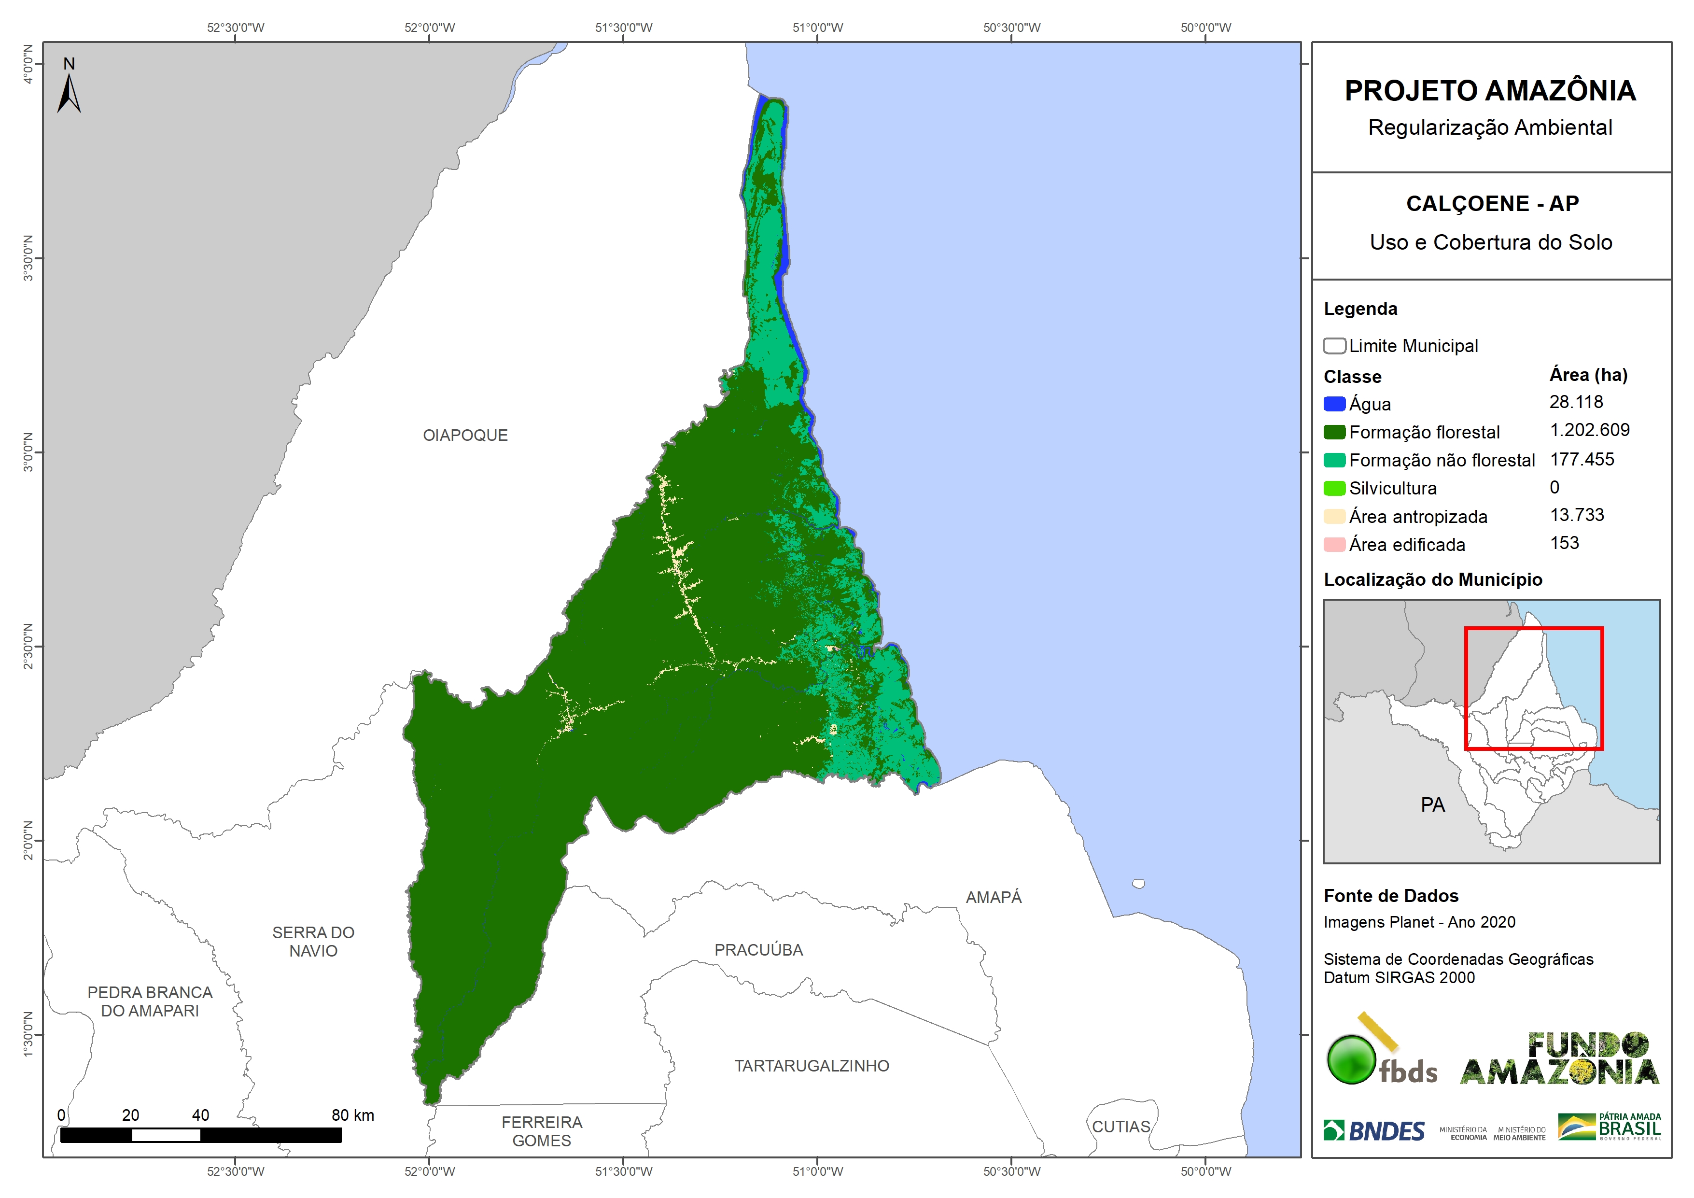Click the OIAPOQUE municipality label

(465, 436)
